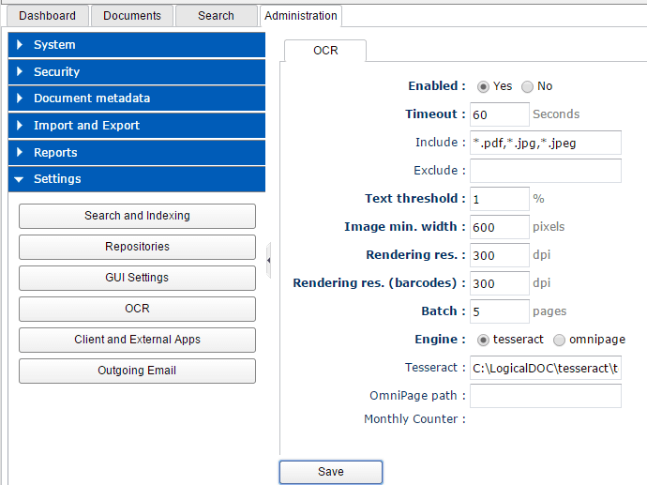
Task: Expand the Security section arrow
Action: tap(20, 71)
